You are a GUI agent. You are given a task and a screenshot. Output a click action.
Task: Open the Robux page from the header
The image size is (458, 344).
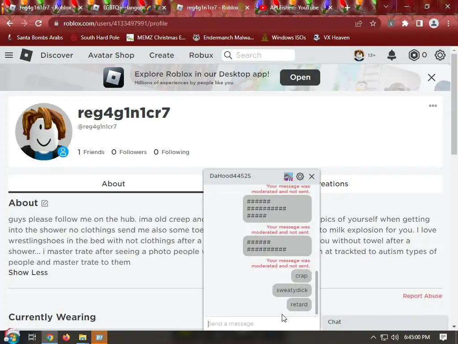tap(201, 55)
